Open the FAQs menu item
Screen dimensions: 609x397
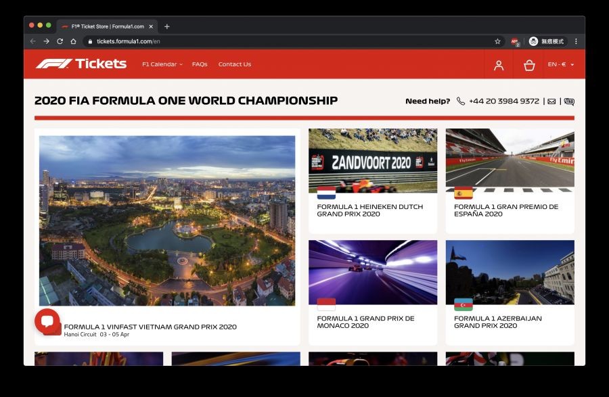(x=200, y=64)
